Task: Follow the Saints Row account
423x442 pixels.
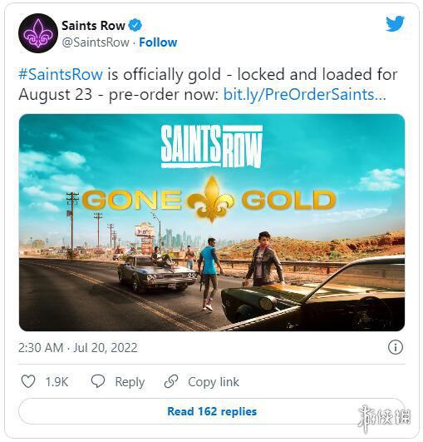Action: (158, 42)
